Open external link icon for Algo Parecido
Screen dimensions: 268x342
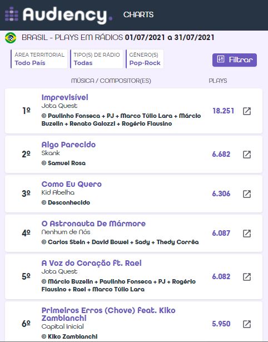tap(247, 155)
